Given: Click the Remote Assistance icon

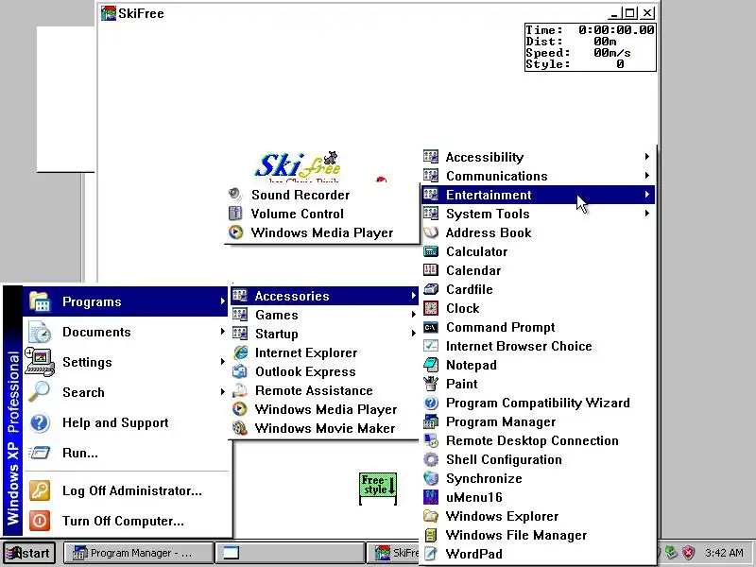Looking at the screenshot, I should pyautogui.click(x=240, y=390).
